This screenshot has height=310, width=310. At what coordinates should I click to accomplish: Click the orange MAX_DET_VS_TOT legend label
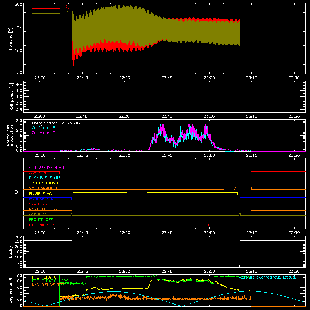pyautogui.click(x=48, y=285)
